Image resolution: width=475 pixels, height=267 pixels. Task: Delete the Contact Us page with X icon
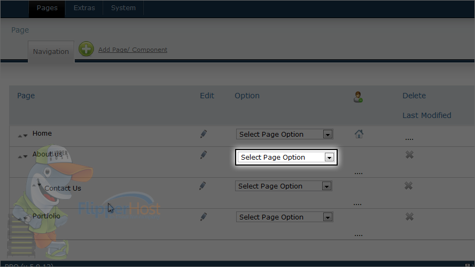click(408, 186)
